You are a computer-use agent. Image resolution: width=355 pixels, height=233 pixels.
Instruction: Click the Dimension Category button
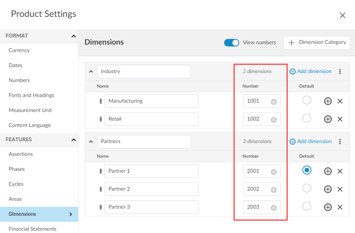(317, 42)
